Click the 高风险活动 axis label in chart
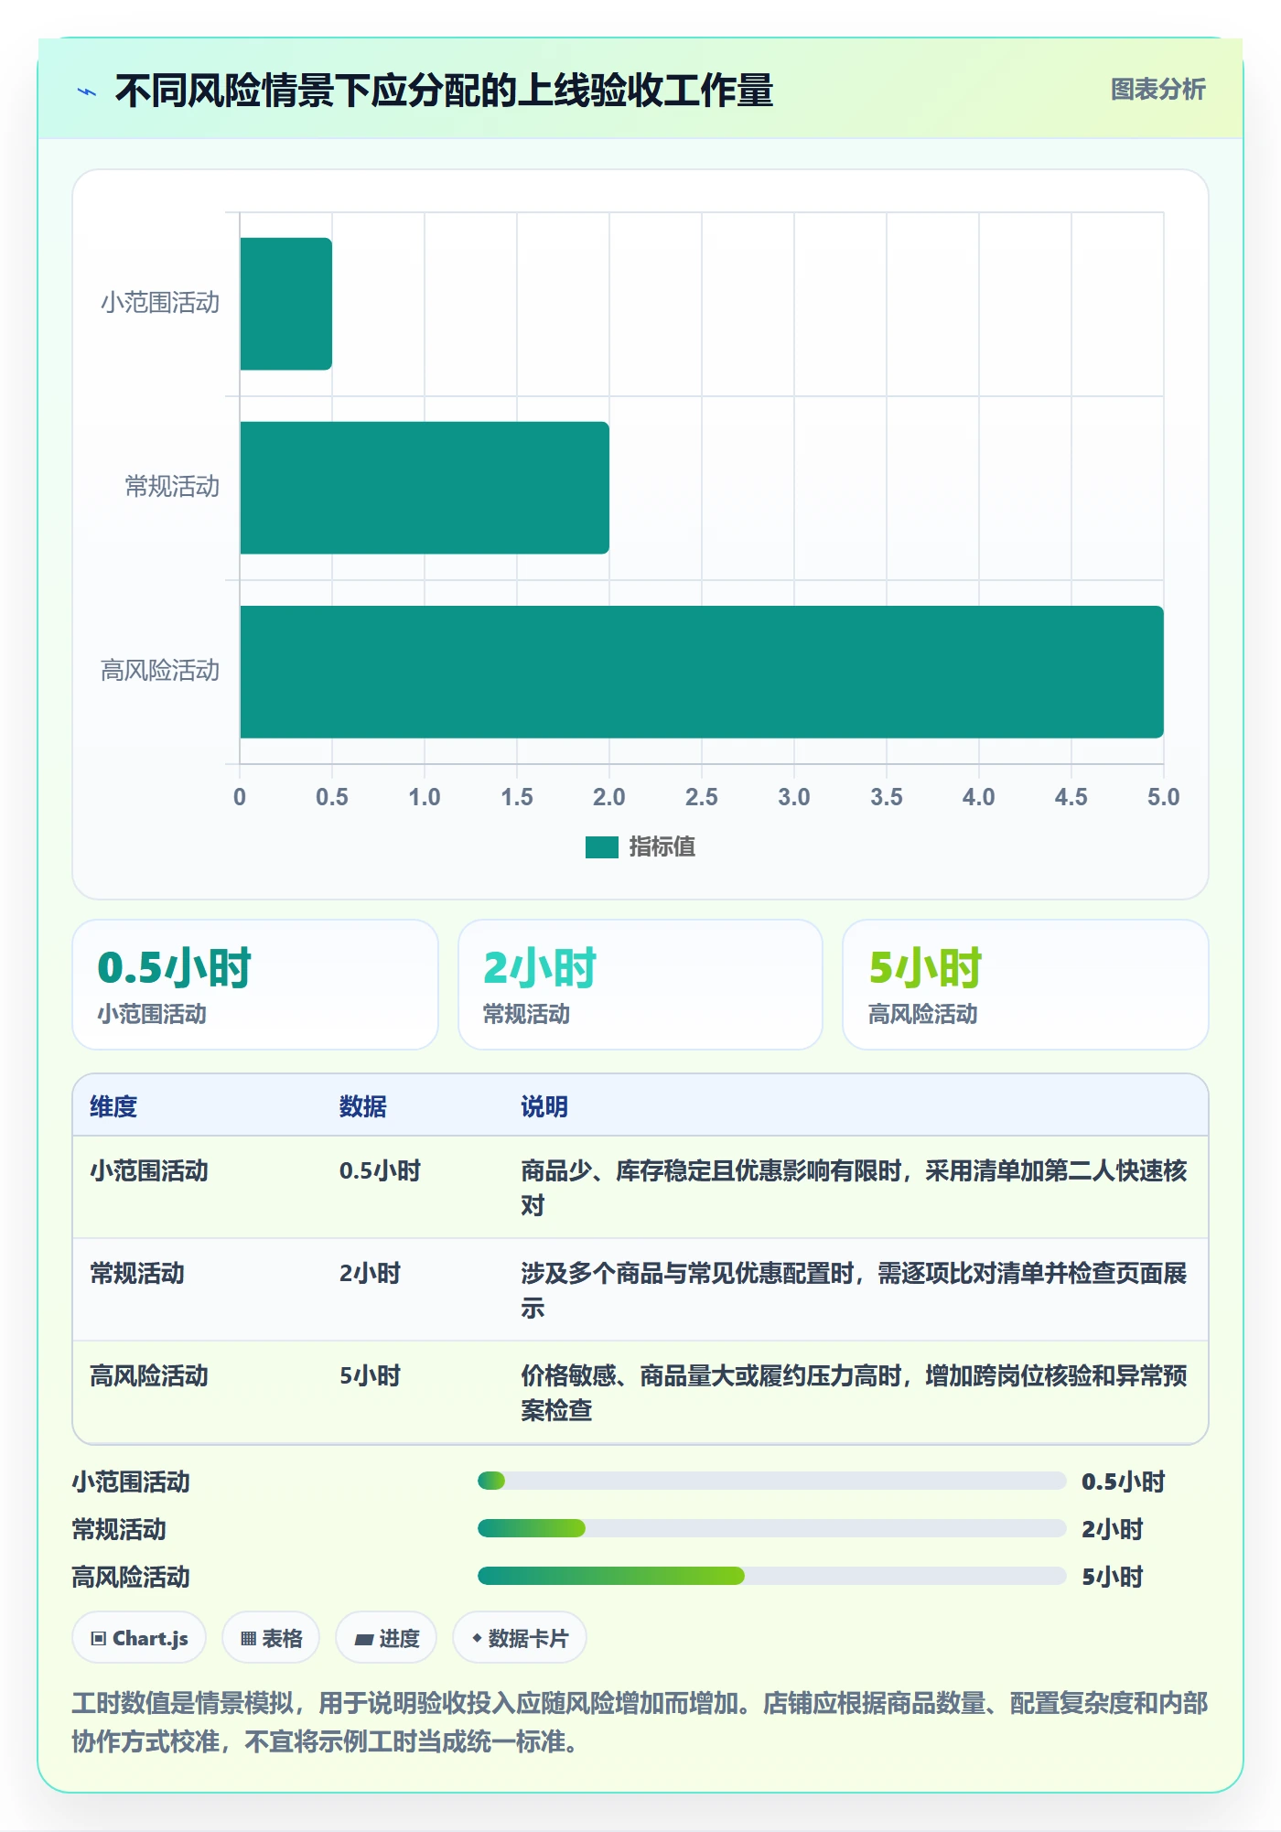Image resolution: width=1281 pixels, height=1832 pixels. click(x=160, y=671)
